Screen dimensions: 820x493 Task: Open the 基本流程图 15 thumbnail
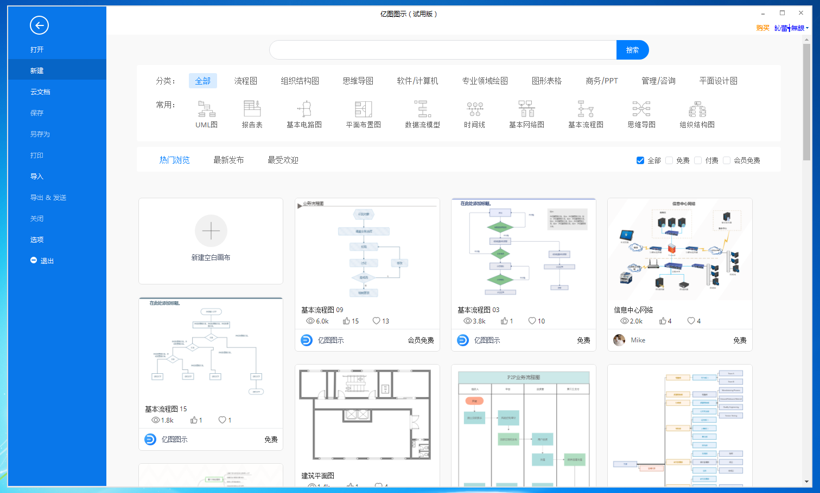tap(211, 348)
